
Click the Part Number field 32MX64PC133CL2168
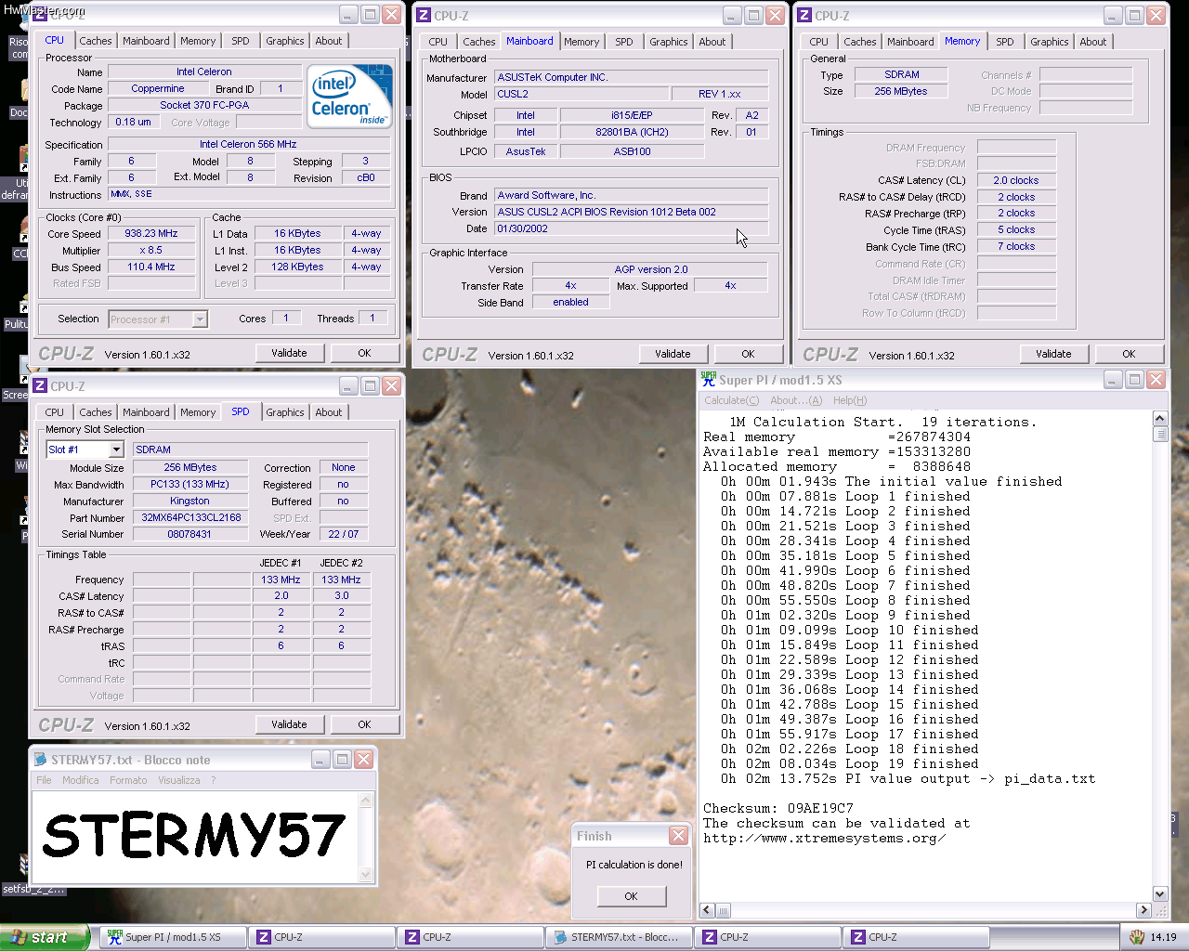[x=190, y=518]
